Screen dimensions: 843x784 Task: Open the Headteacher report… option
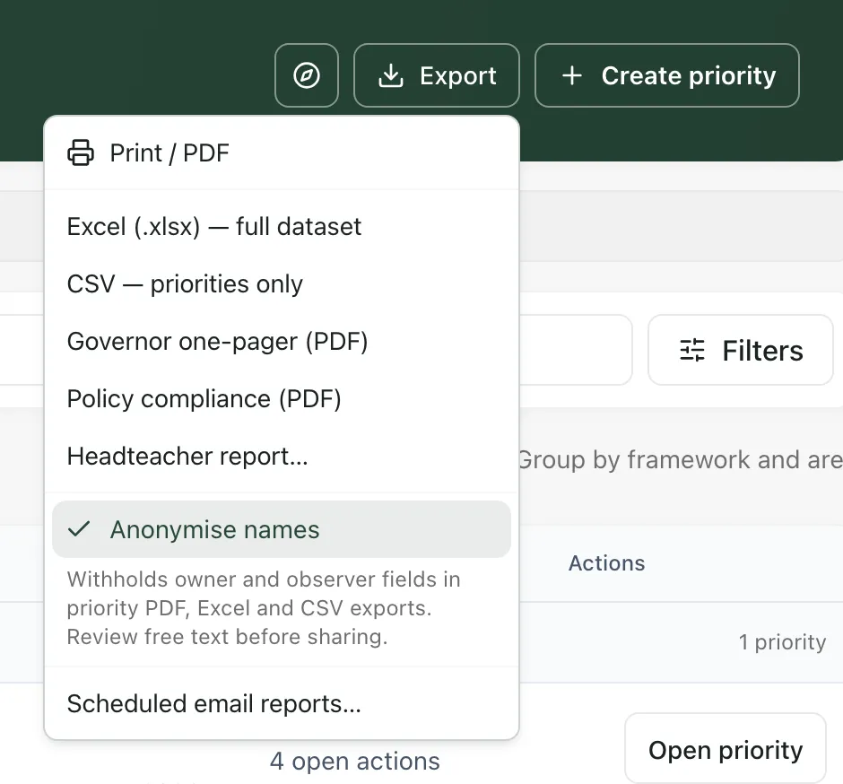(282, 457)
